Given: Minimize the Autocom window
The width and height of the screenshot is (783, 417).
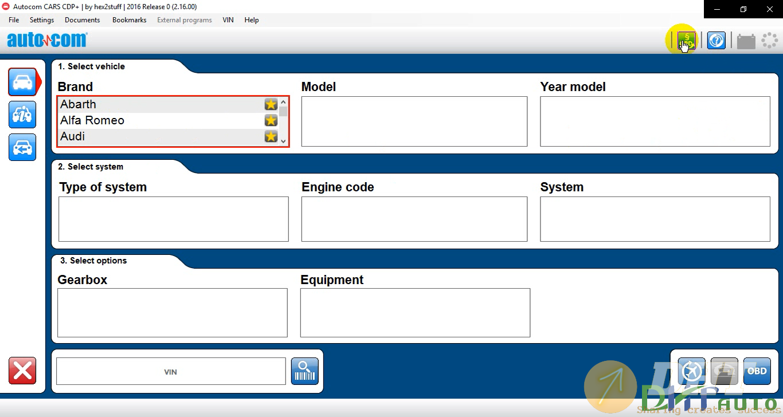Looking at the screenshot, I should (717, 9).
